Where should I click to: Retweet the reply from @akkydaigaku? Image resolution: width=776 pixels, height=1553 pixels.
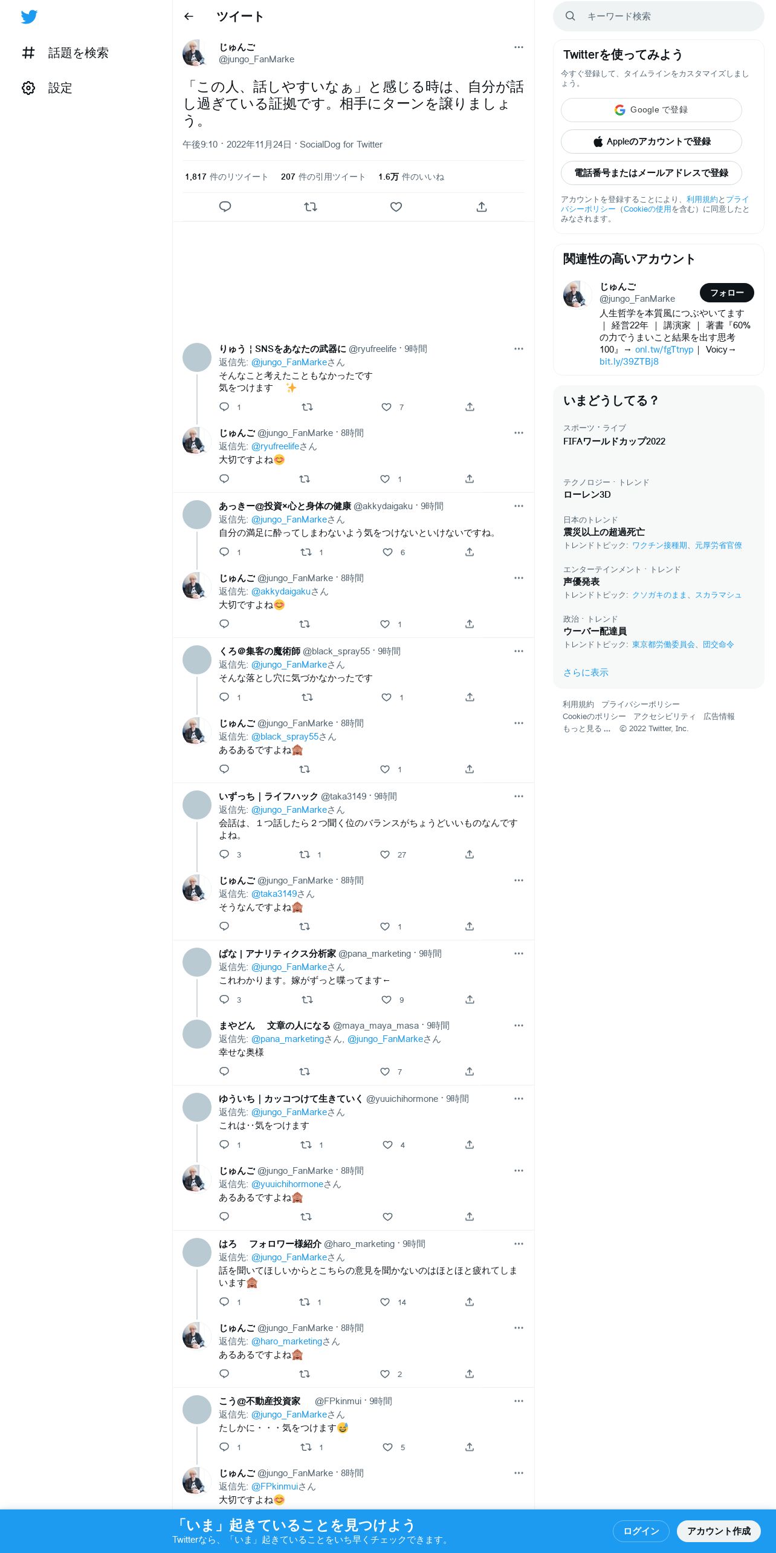306,552
